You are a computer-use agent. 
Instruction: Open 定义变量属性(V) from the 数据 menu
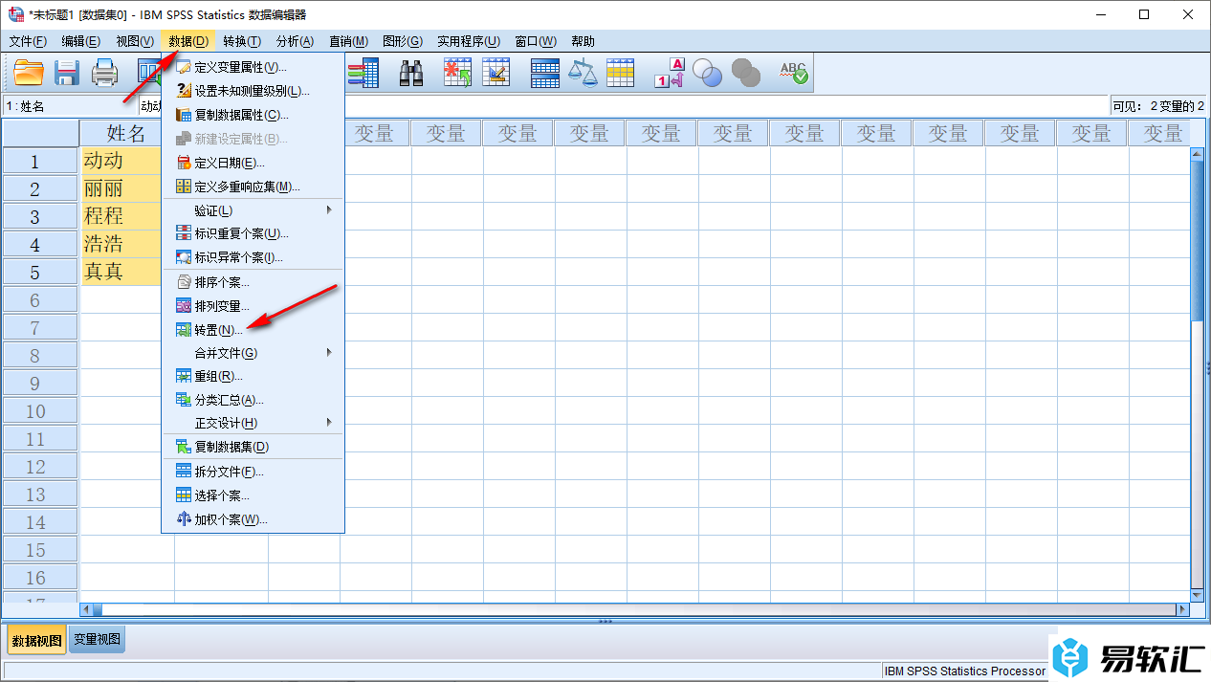pyautogui.click(x=253, y=67)
